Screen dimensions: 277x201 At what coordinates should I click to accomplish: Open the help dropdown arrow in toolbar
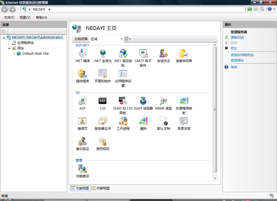click(x=274, y=9)
